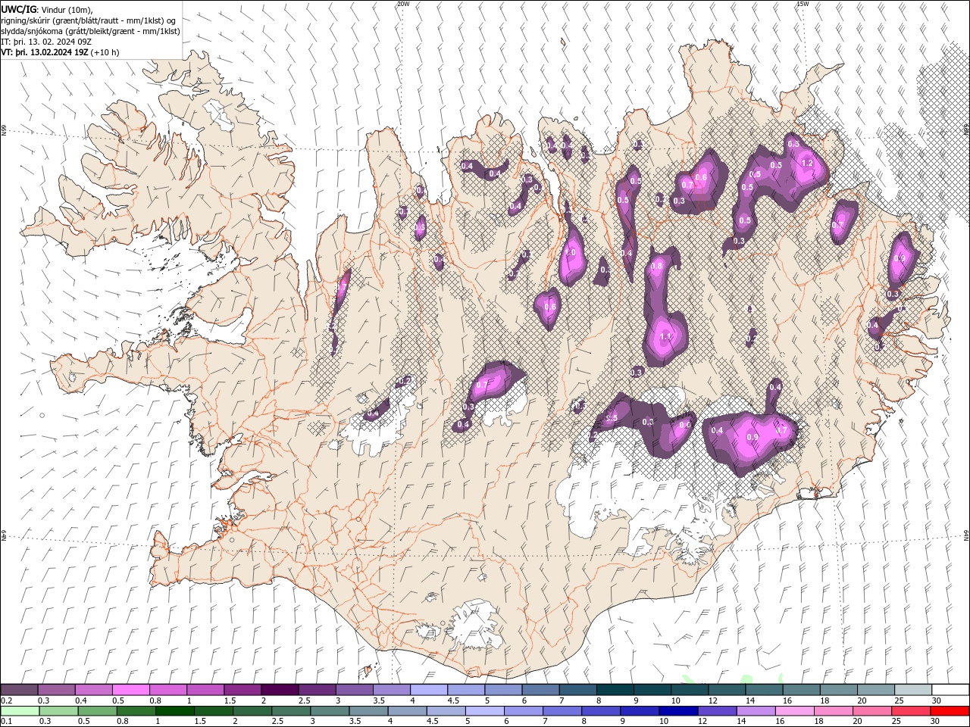Select the purple 12 swatch in the lower legend row
Viewport: 970px width, 727px height.
coord(716,711)
